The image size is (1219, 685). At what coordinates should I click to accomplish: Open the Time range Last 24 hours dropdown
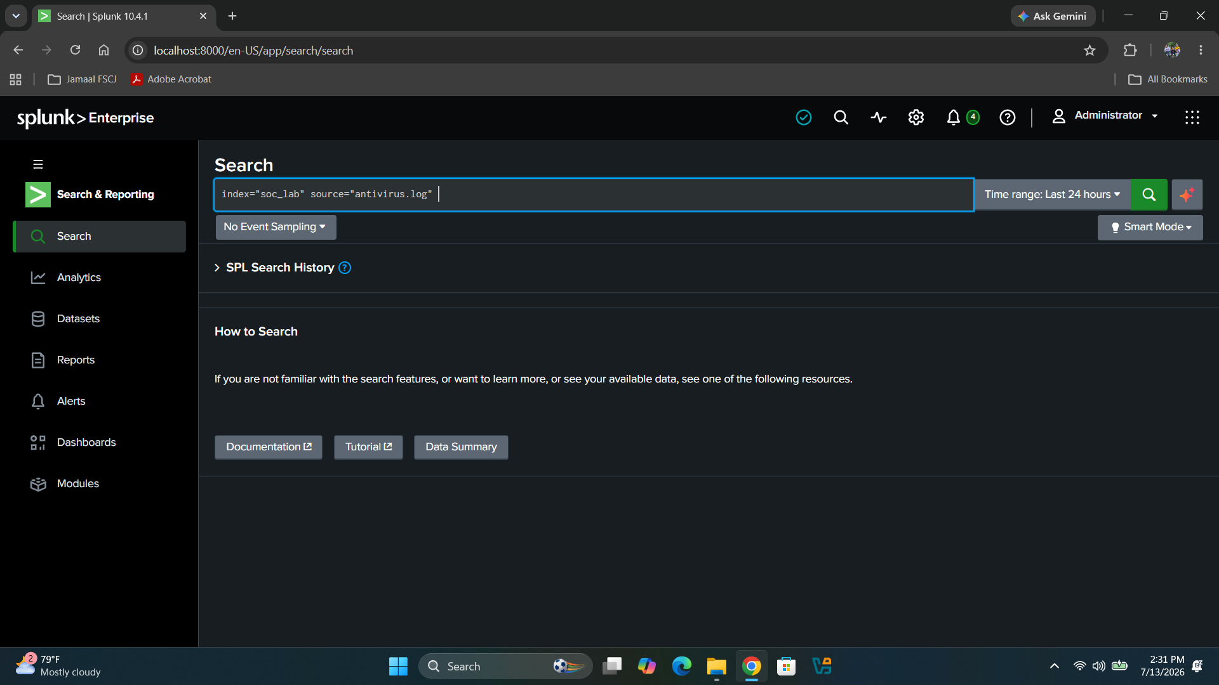pos(1052,195)
